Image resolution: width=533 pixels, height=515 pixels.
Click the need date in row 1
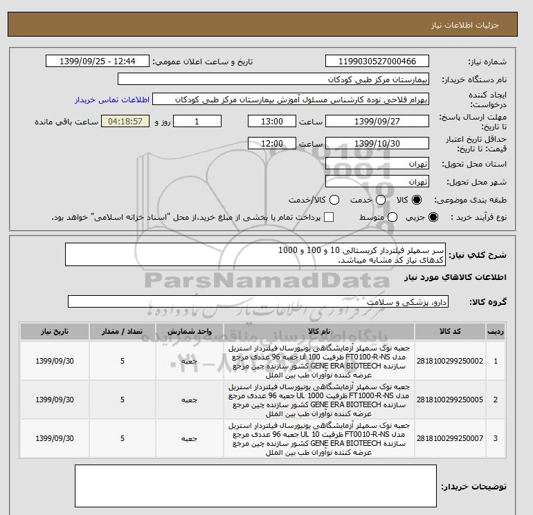coord(55,361)
